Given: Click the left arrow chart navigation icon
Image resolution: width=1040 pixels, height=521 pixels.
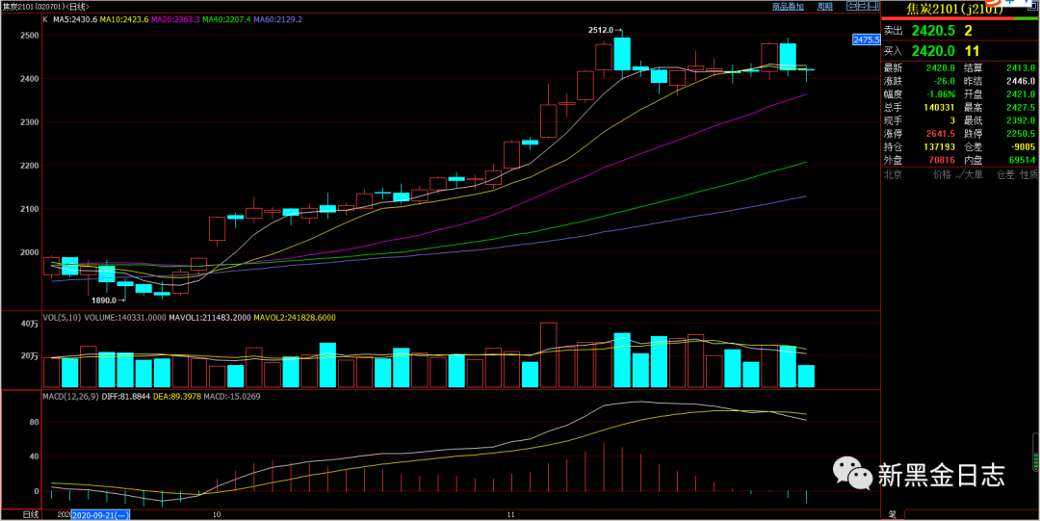Looking at the screenshot, I should (x=852, y=6).
